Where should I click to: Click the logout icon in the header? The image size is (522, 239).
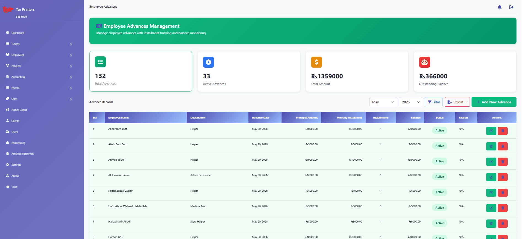pyautogui.click(x=511, y=7)
